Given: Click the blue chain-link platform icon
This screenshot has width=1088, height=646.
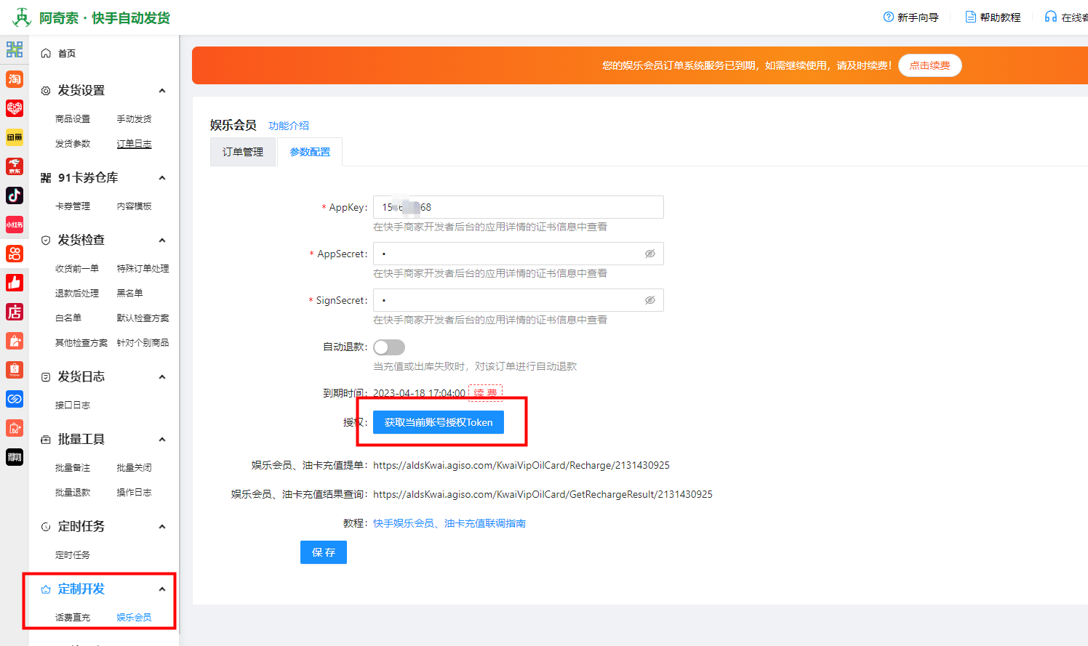Looking at the screenshot, I should (15, 398).
